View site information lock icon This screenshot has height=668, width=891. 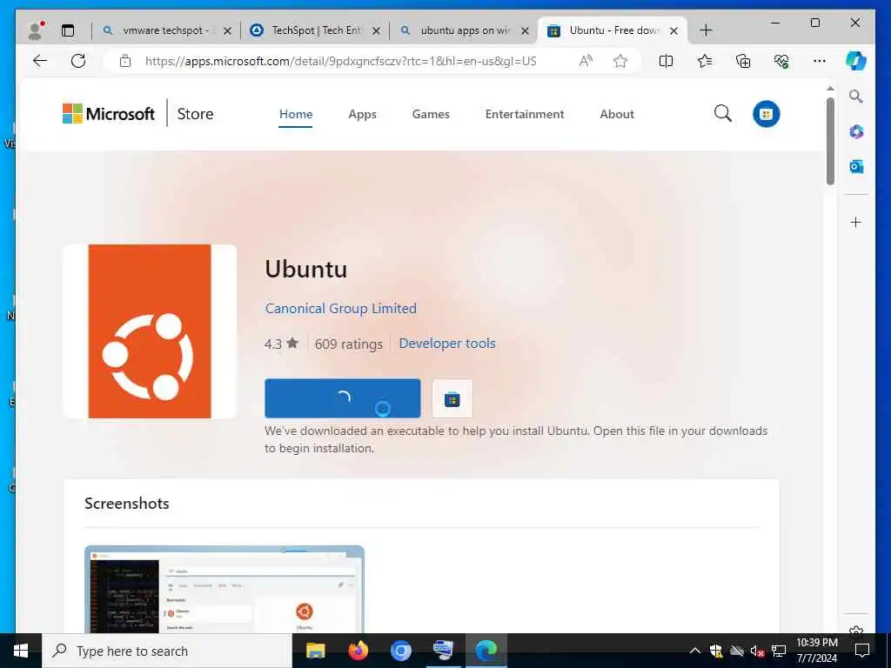pyautogui.click(x=125, y=61)
